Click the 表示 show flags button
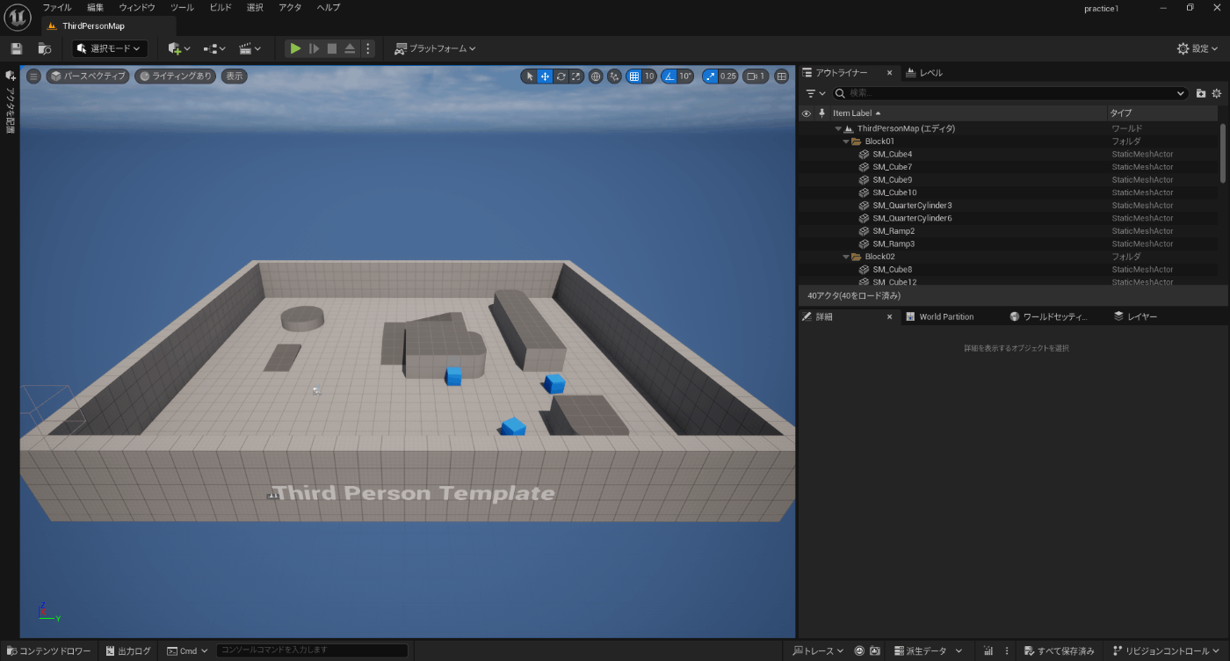 pyautogui.click(x=234, y=76)
